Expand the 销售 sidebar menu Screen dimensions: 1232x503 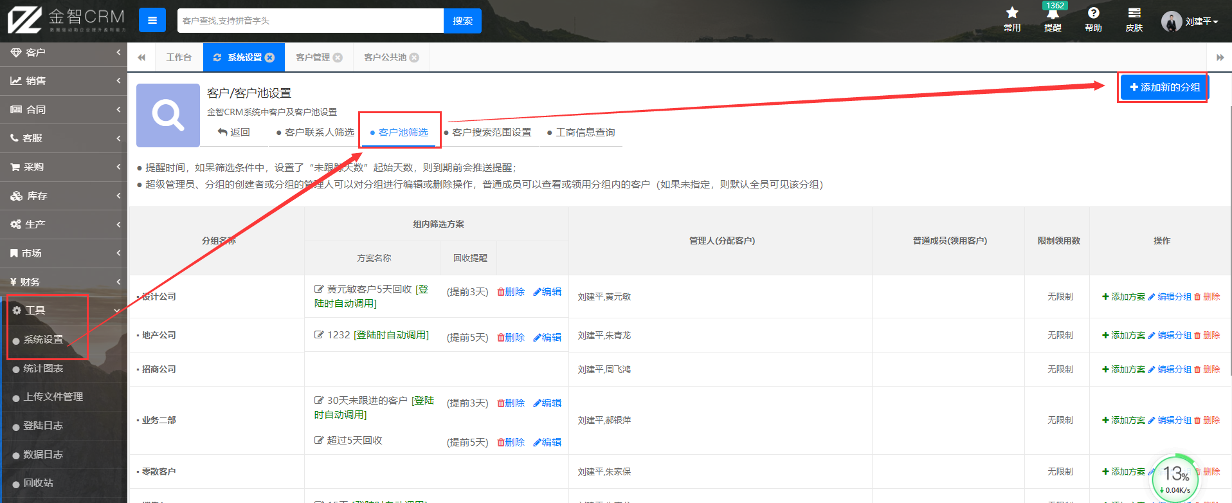point(64,81)
